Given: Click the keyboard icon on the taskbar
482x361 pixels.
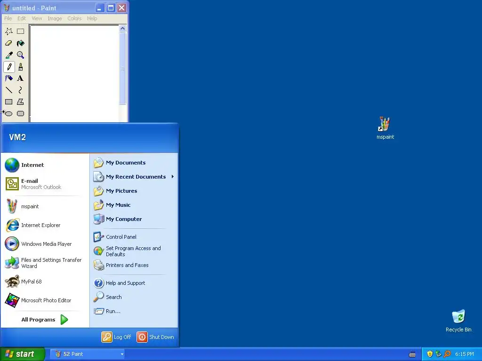Looking at the screenshot, I should point(412,354).
